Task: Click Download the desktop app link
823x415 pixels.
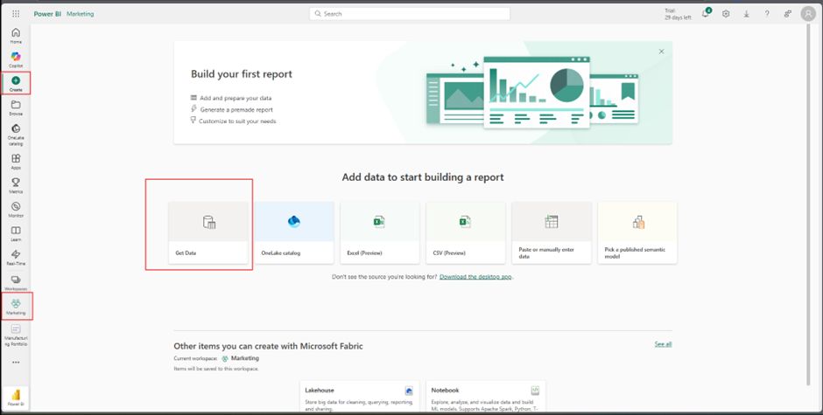Action: [x=475, y=276]
